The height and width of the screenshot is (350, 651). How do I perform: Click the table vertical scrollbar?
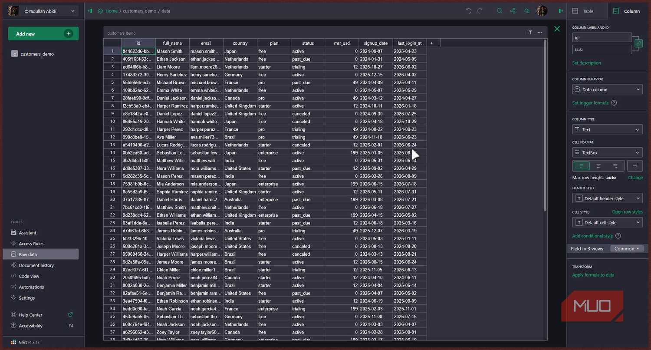point(545,125)
